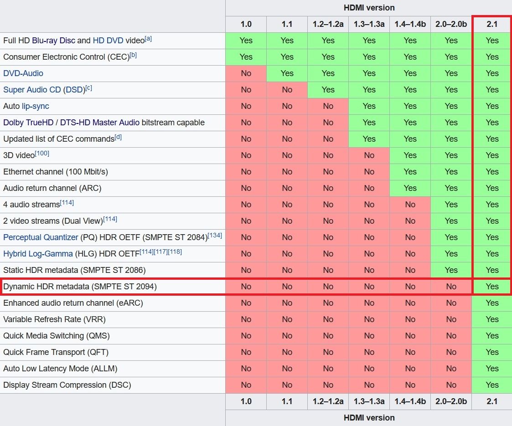The width and height of the screenshot is (512, 426).
Task: Select the top 2.1 version column header
Action: coord(492,24)
